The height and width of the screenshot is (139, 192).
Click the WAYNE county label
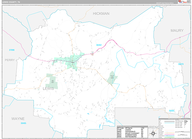[18, 119]
